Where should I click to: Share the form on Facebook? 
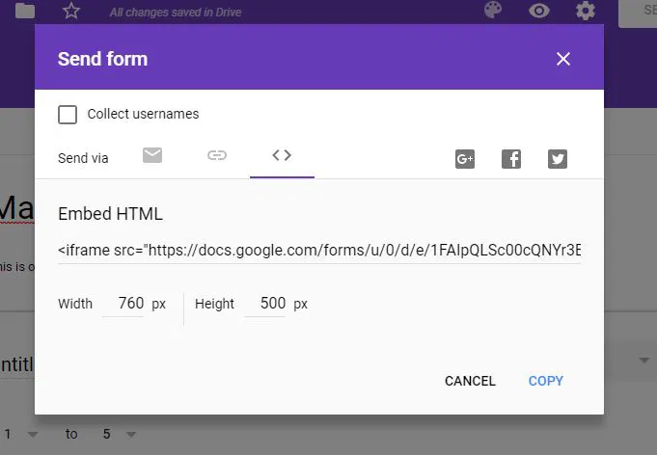tap(511, 159)
